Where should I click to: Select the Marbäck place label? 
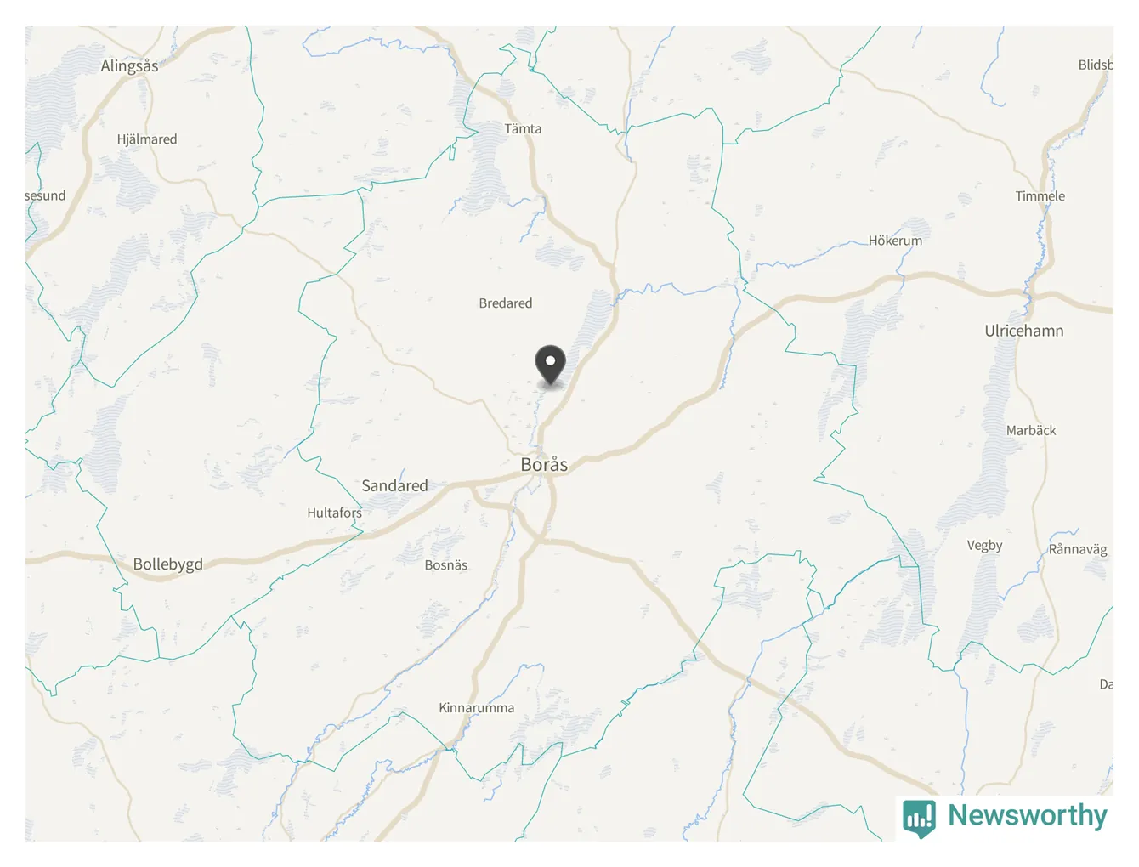[1031, 430]
